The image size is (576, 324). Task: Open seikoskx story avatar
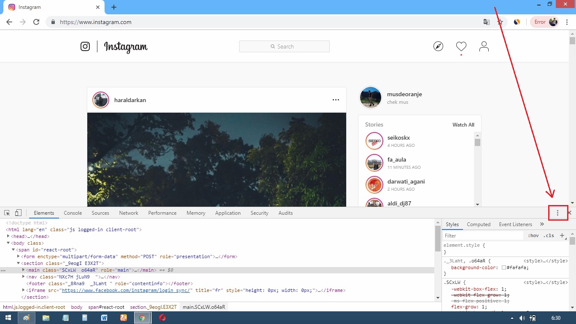(x=374, y=141)
